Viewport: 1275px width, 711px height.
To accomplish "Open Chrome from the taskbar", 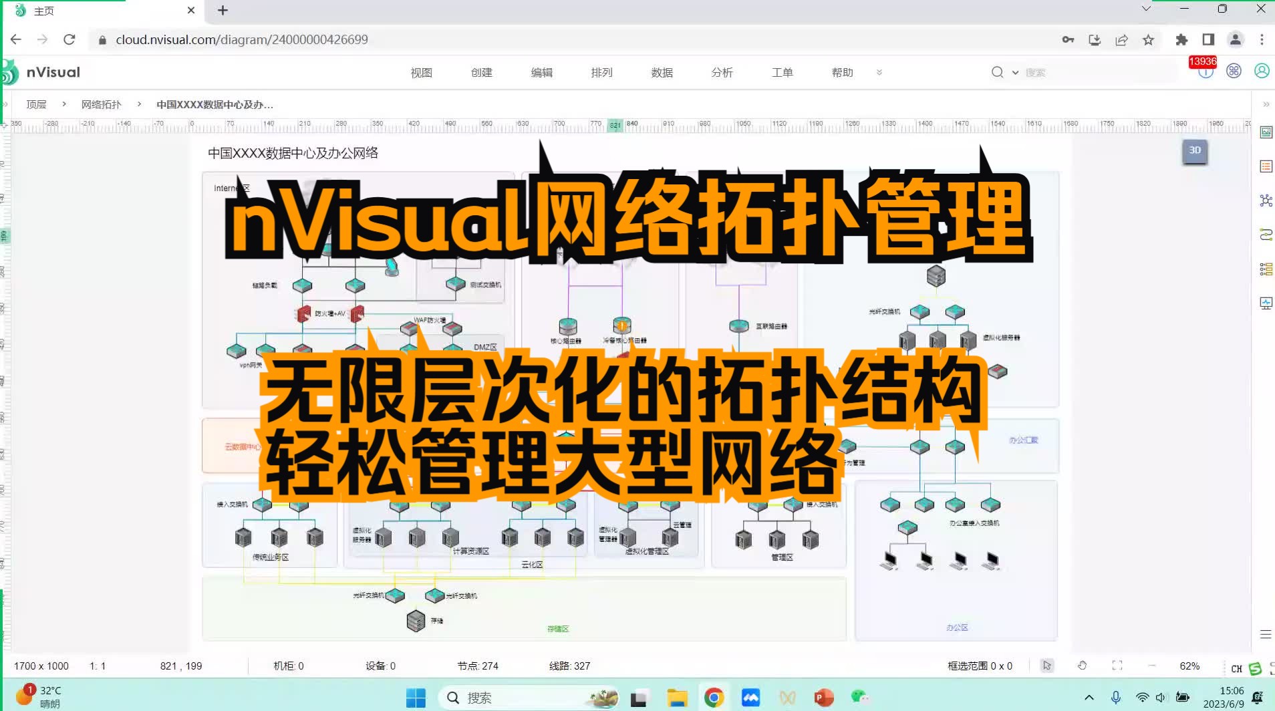I will tap(714, 698).
